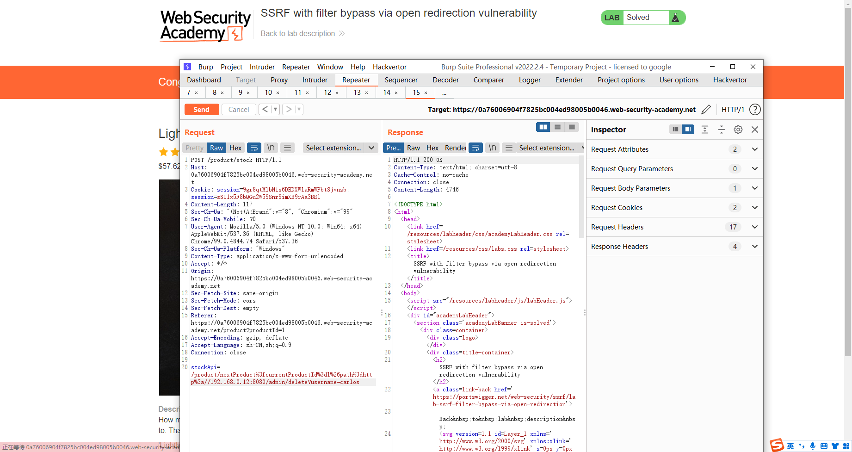The height and width of the screenshot is (452, 852).
Task: Open Response pane hamburger options menu
Action: point(509,148)
